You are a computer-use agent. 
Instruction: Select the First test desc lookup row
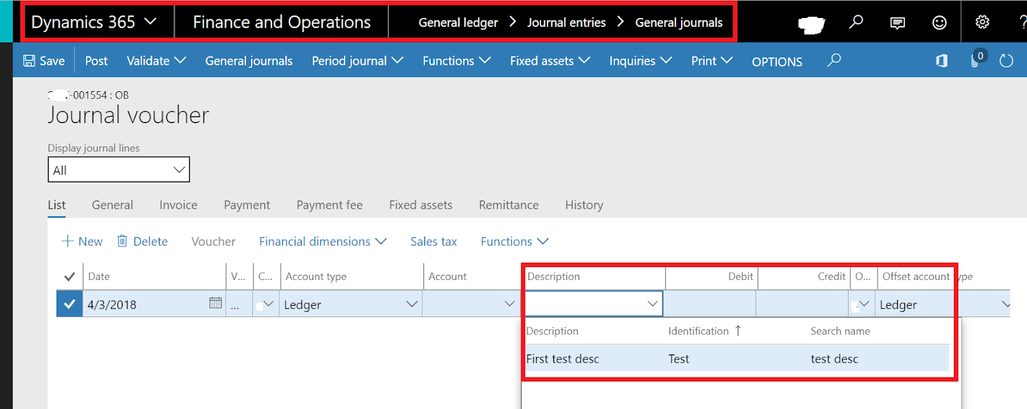tap(737, 358)
